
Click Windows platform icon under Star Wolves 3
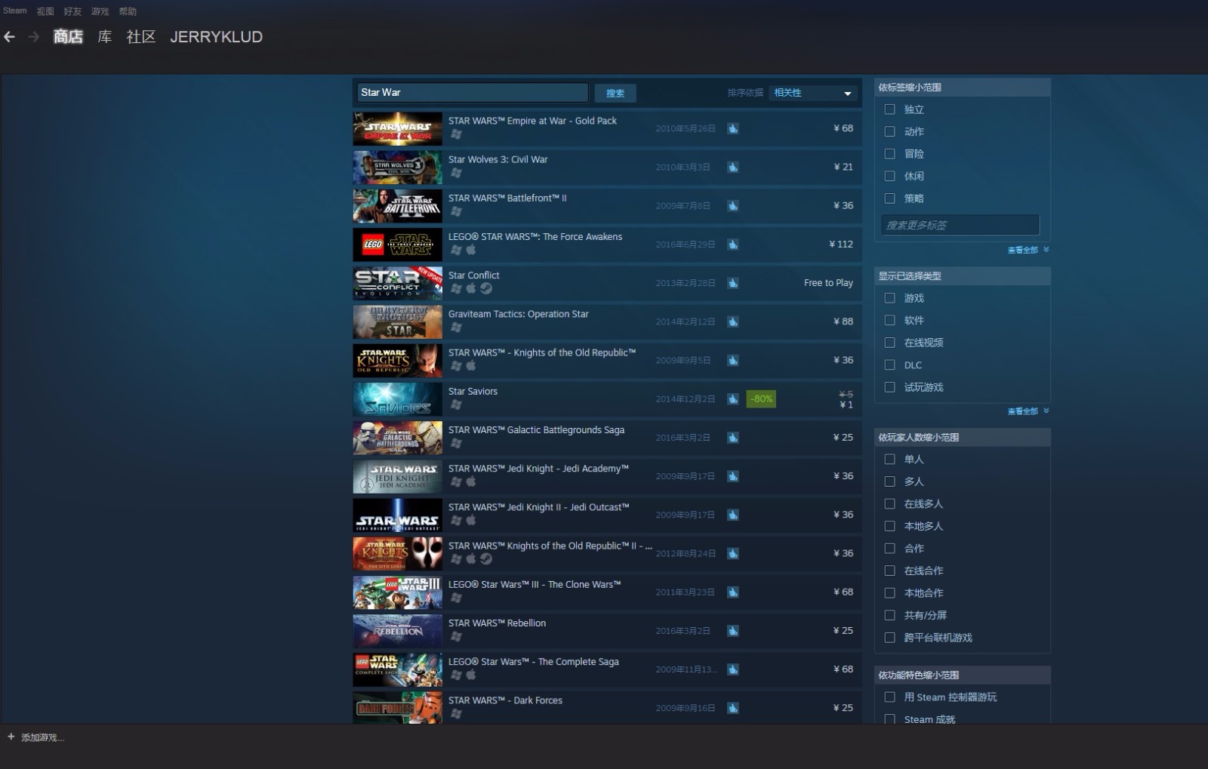click(x=456, y=173)
